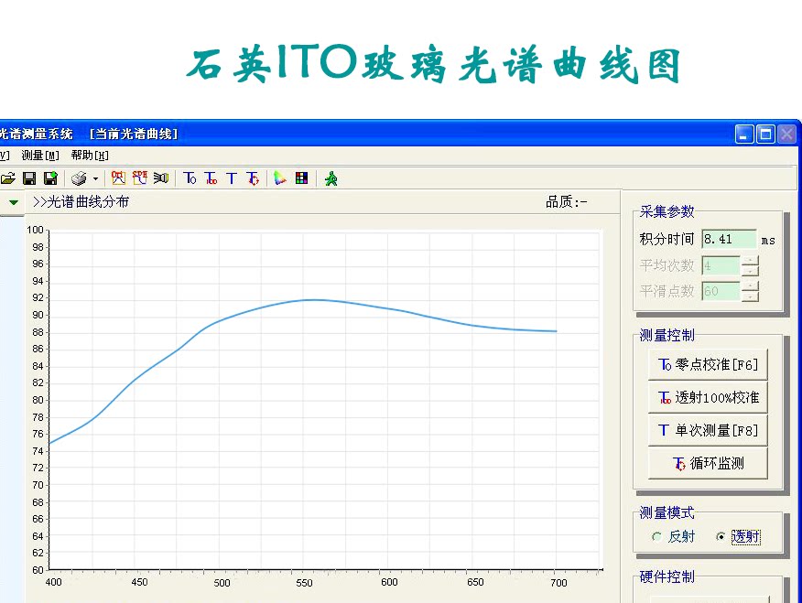Click the 平均次数 field showing 4
The width and height of the screenshot is (802, 603).
(x=721, y=265)
